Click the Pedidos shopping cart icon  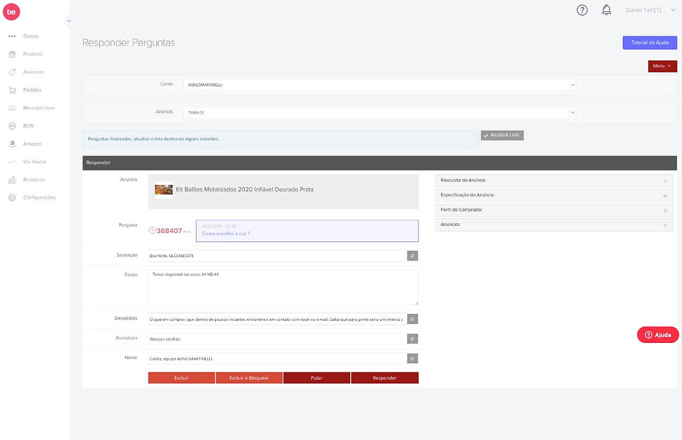click(12, 90)
